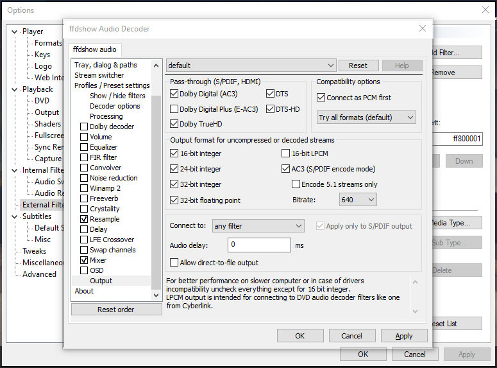Toggle the LFE Crossover filter checkbox
Screen dimensions: 497x368
tap(84, 240)
